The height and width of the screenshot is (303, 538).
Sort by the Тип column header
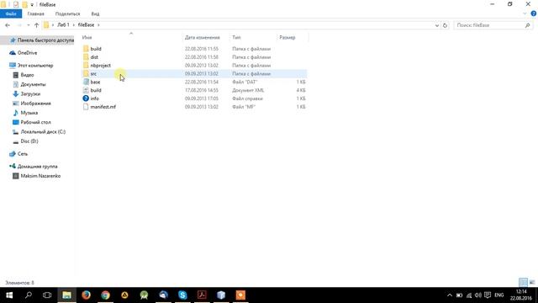pos(236,37)
